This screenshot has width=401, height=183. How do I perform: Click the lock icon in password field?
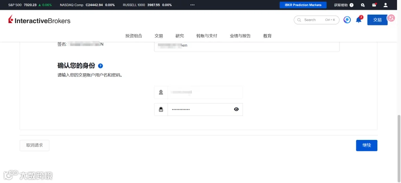pyautogui.click(x=161, y=109)
